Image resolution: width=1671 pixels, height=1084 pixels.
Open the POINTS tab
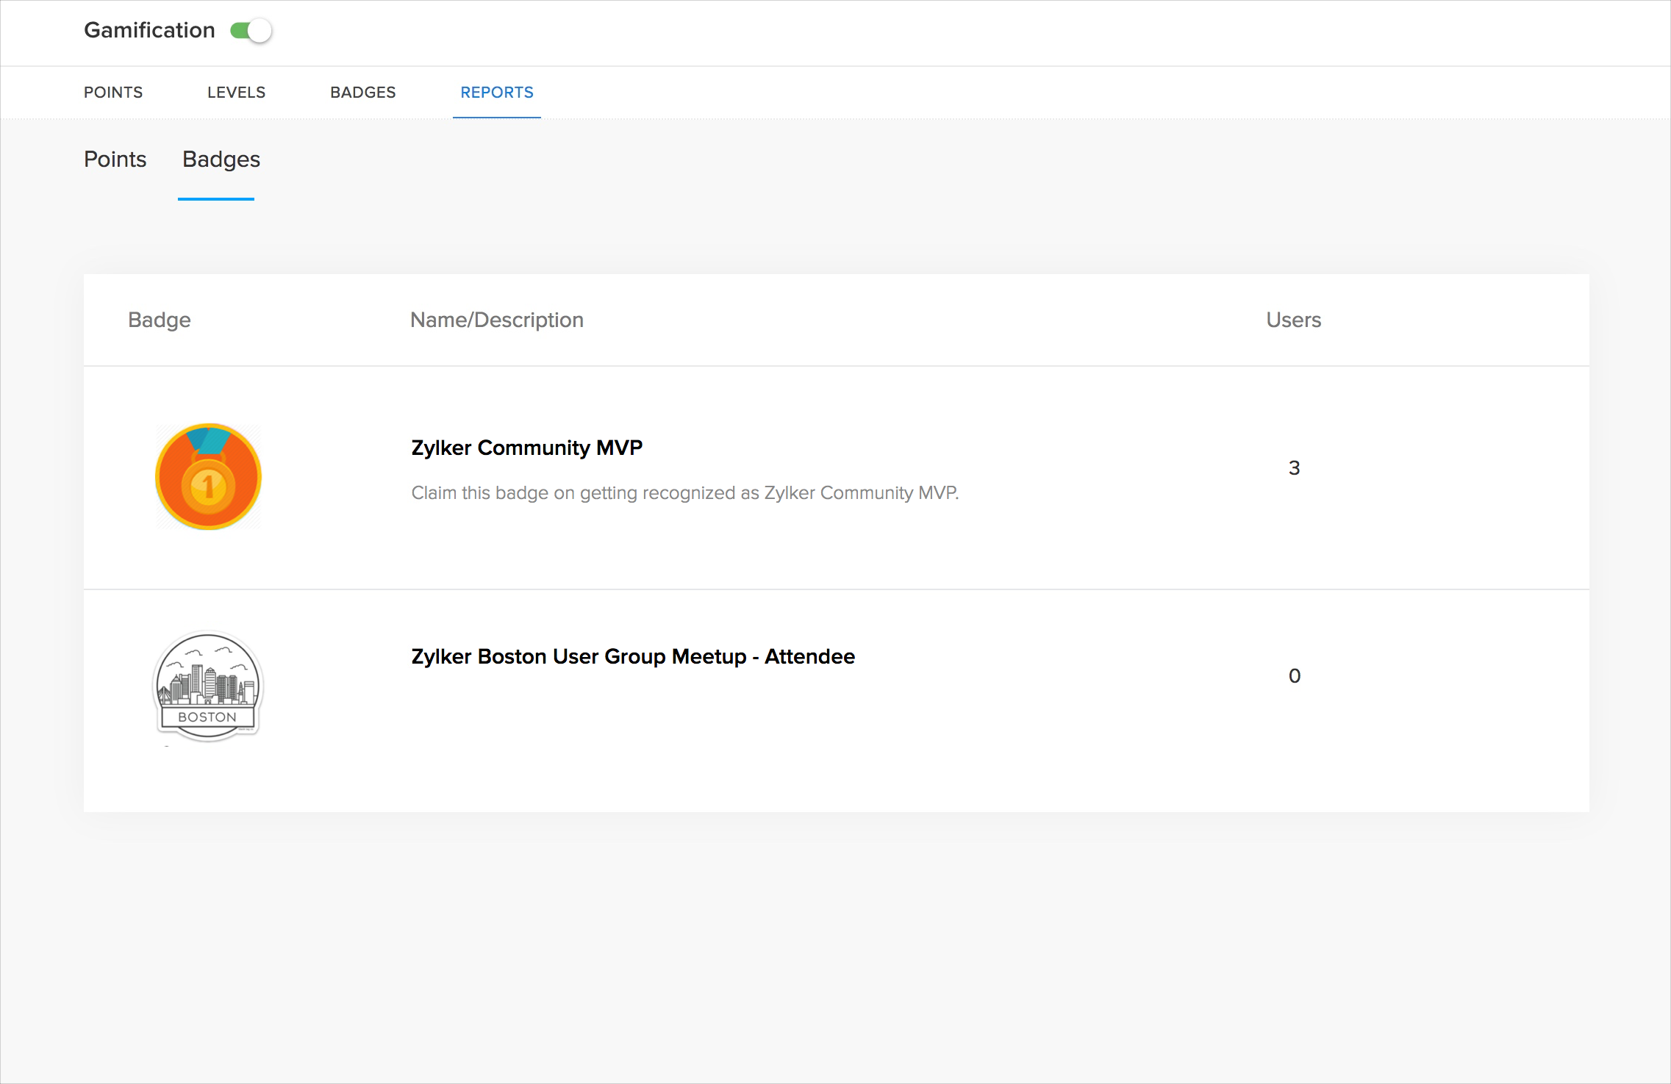[113, 93]
